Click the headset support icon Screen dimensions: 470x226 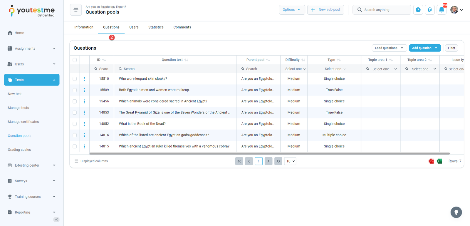[430, 10]
